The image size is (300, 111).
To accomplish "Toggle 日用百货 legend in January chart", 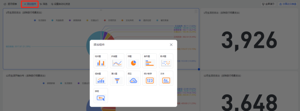I will tap(110, 20).
